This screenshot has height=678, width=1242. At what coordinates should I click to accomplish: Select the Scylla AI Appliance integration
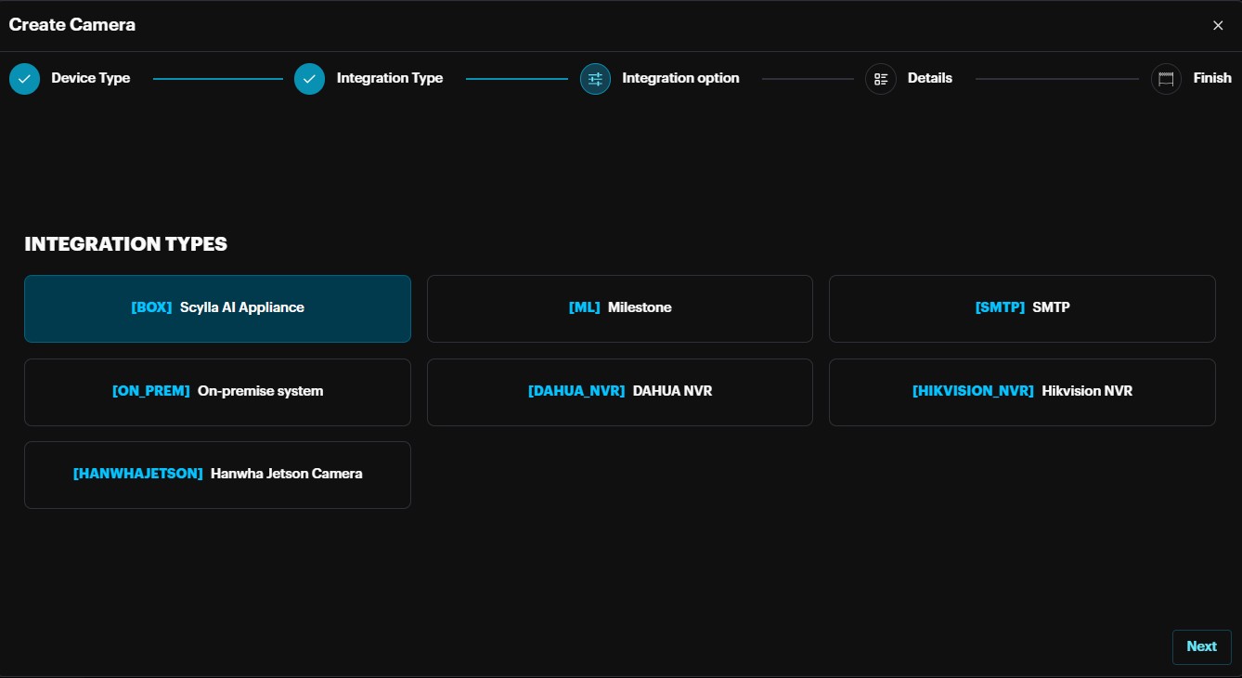tap(217, 308)
